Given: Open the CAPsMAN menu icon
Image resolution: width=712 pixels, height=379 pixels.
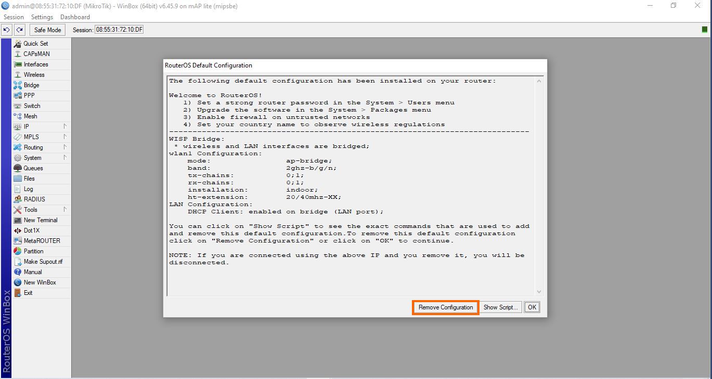Looking at the screenshot, I should tap(18, 54).
